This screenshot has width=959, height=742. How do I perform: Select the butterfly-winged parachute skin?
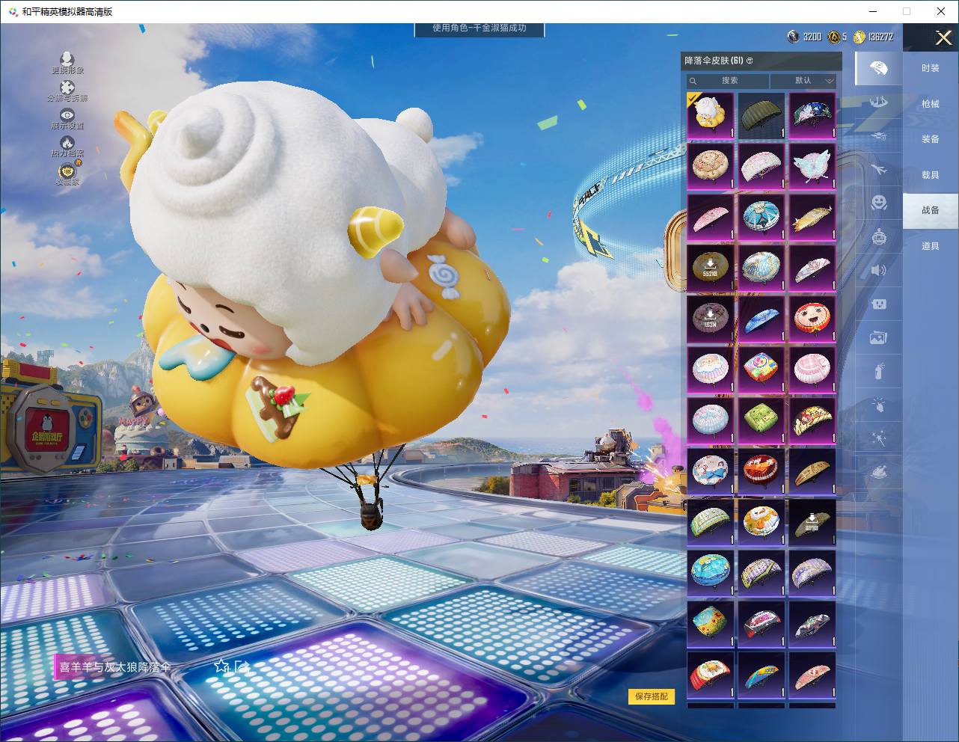(812, 166)
